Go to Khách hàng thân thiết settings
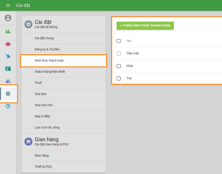The height and width of the screenshot is (174, 222). click(50, 72)
